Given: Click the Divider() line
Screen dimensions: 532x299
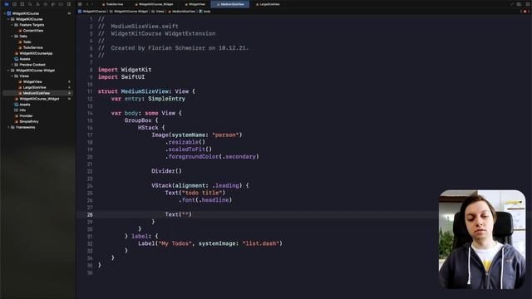Looking at the screenshot, I should (x=166, y=171).
